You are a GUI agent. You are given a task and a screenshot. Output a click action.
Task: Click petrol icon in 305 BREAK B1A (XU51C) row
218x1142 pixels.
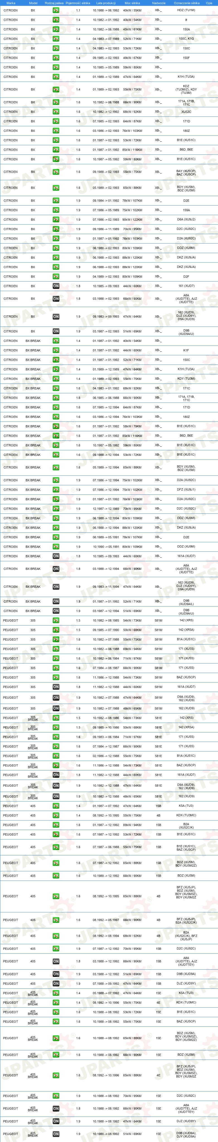(56, 756)
